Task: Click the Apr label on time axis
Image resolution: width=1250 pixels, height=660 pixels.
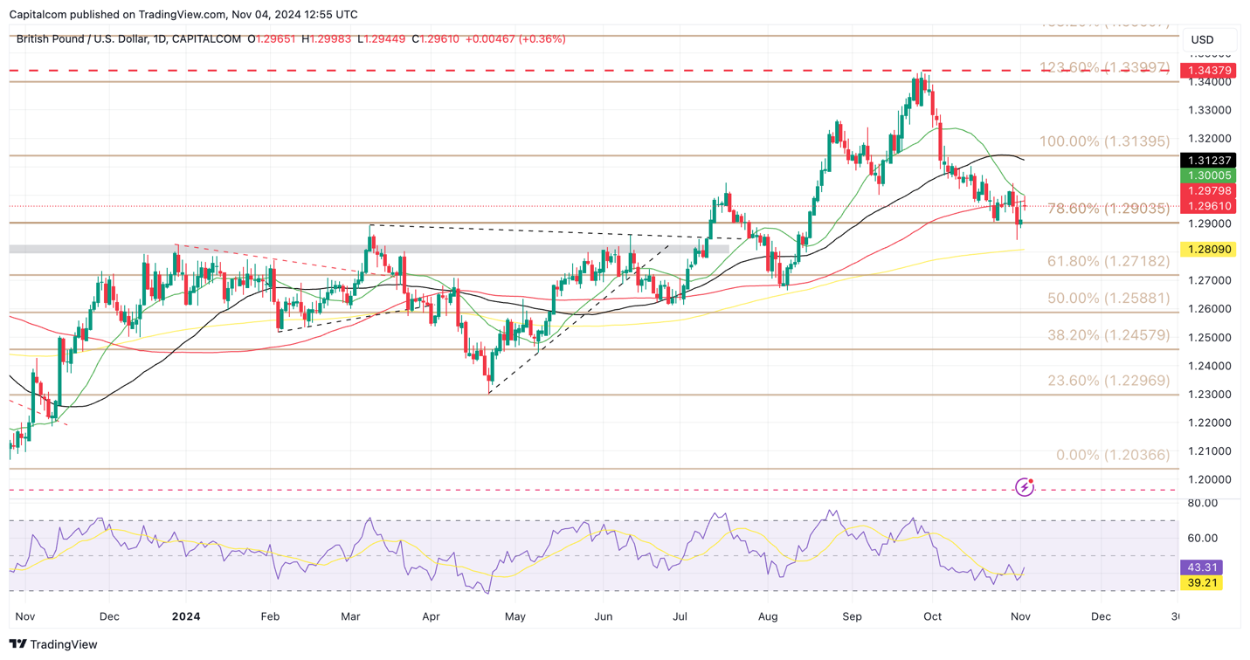Action: coord(432,616)
